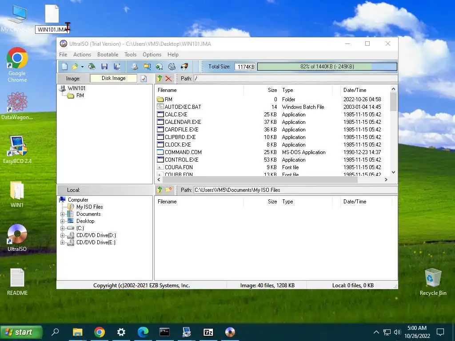
Task: Click the taskbar Command Prompt icon
Action: tap(164, 332)
